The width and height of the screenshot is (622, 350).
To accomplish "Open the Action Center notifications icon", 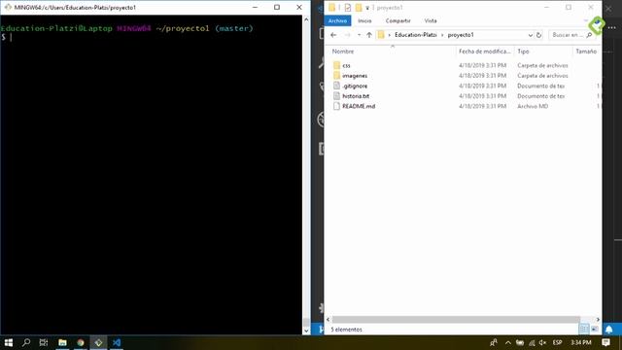I will pyautogui.click(x=605, y=342).
